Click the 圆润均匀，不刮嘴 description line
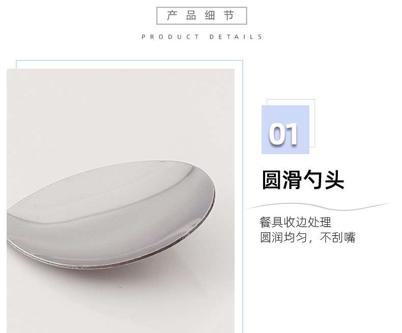Screen dimensions: 402x333 coord(308,237)
